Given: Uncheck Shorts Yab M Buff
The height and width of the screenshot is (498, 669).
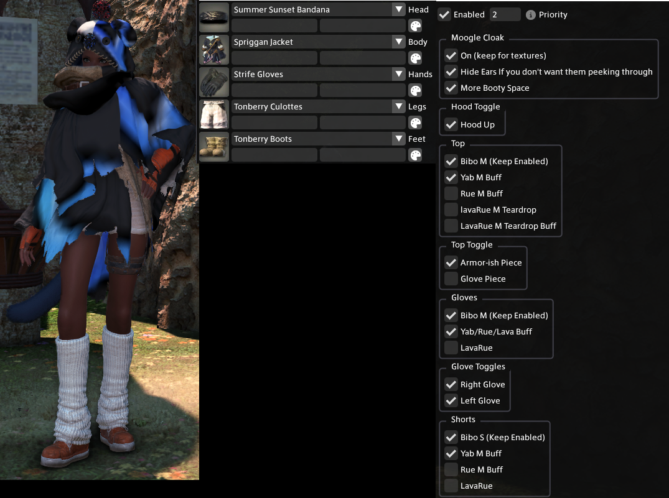Looking at the screenshot, I should (451, 454).
